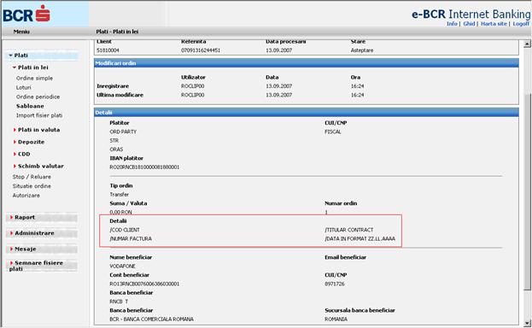Click ROMANIA branch value
The height and width of the screenshot is (328, 532).
pyautogui.click(x=336, y=319)
